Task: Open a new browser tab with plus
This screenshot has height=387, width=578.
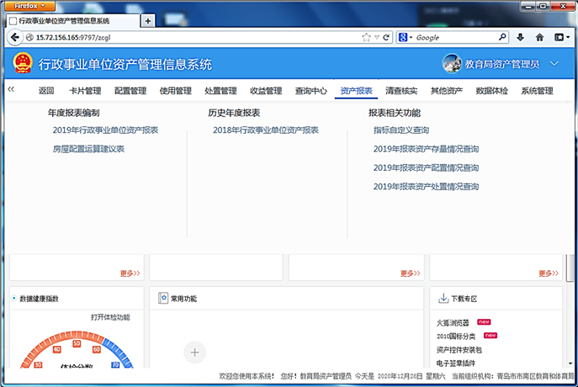Action: tap(148, 21)
